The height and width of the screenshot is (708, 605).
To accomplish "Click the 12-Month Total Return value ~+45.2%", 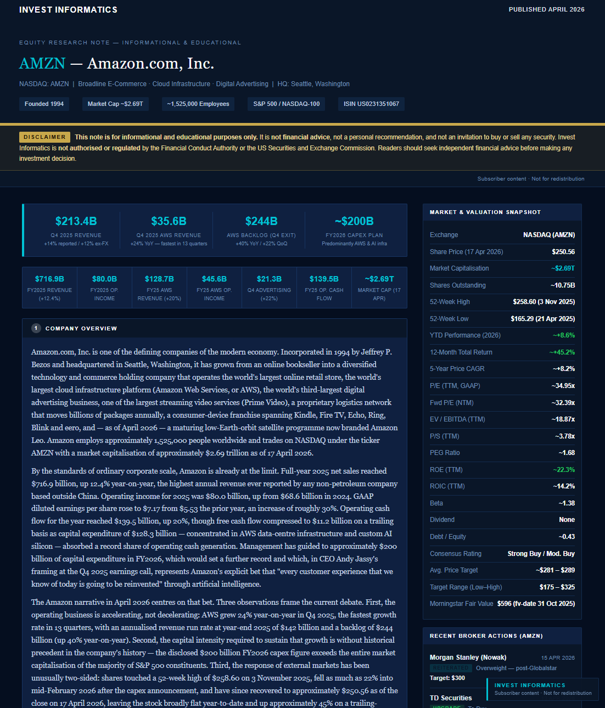I will 562,352.
